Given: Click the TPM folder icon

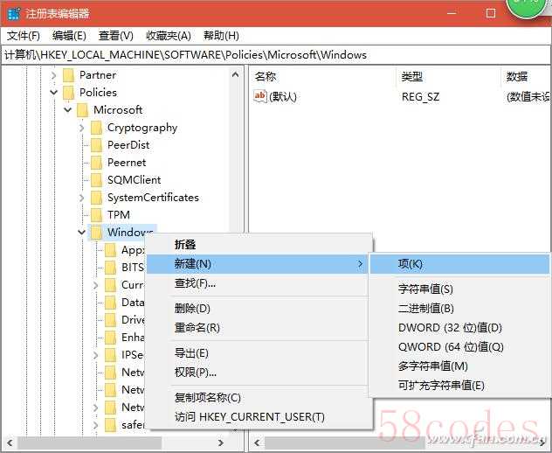Looking at the screenshot, I should 96,215.
